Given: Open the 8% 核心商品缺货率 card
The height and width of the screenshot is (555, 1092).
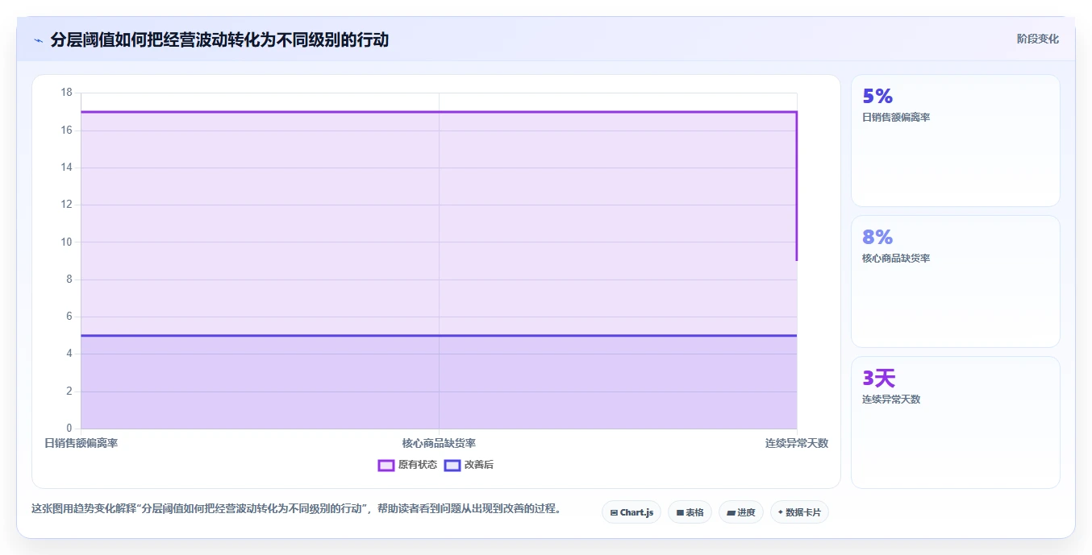Looking at the screenshot, I should click(x=956, y=281).
